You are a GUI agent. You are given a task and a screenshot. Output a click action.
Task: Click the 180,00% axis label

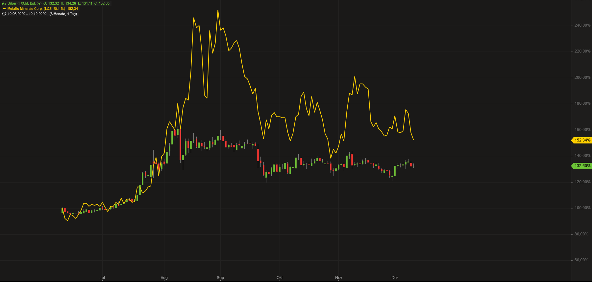click(582, 103)
